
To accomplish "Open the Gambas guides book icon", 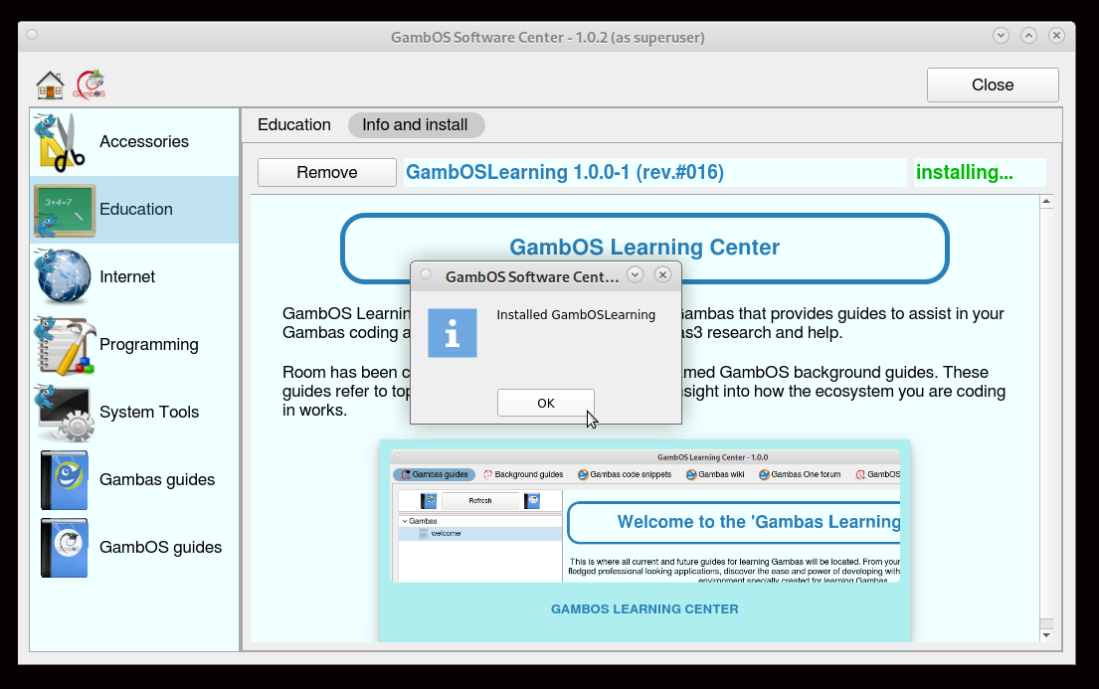I will coord(65,479).
